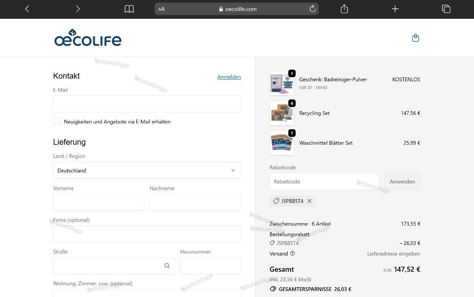Show all open tabs overview icon

(x=446, y=9)
